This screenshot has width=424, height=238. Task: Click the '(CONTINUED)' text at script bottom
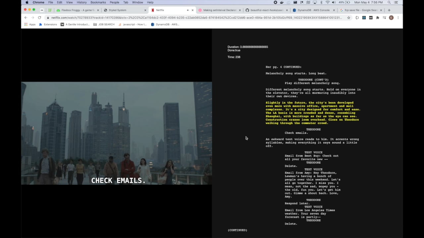(238, 230)
